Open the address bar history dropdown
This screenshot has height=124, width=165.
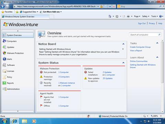pyautogui.click(x=98, y=7)
